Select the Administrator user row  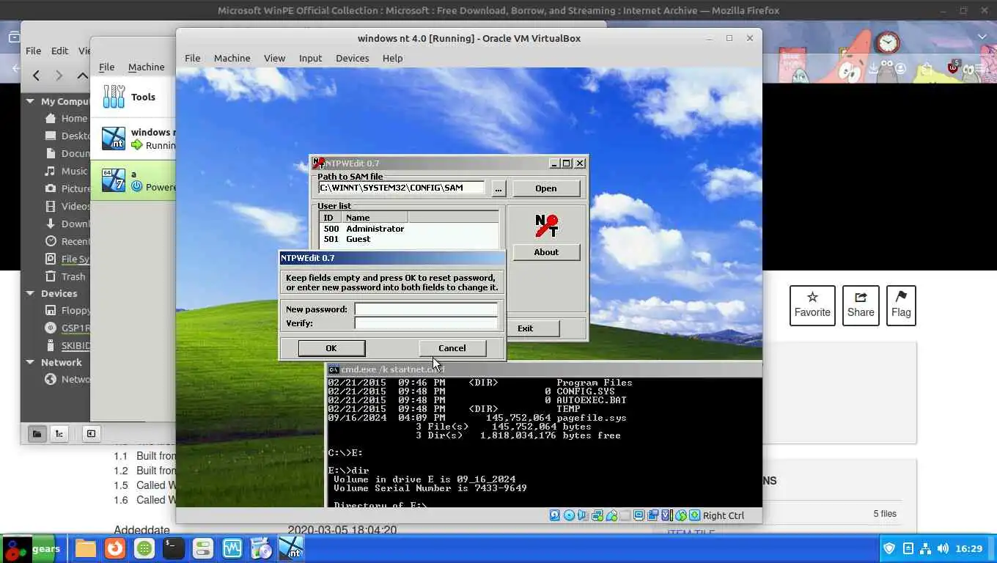[x=409, y=229]
